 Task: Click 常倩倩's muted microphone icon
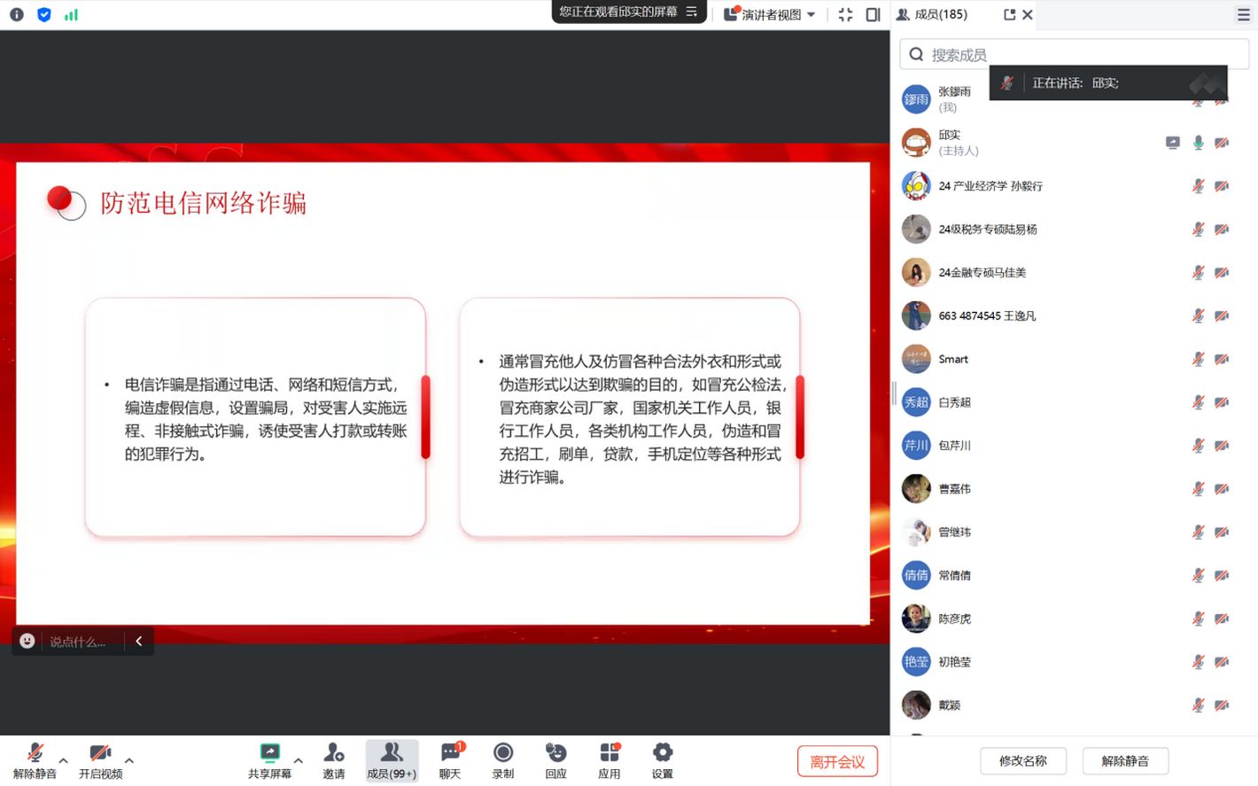coord(1198,575)
